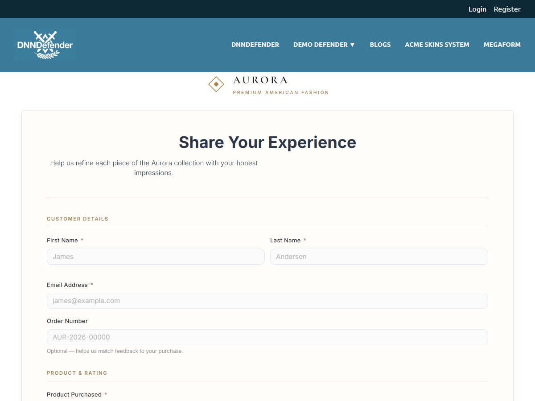Click the Aurora diamond logo icon
Viewport: 535px width, 401px height.
pyautogui.click(x=216, y=84)
